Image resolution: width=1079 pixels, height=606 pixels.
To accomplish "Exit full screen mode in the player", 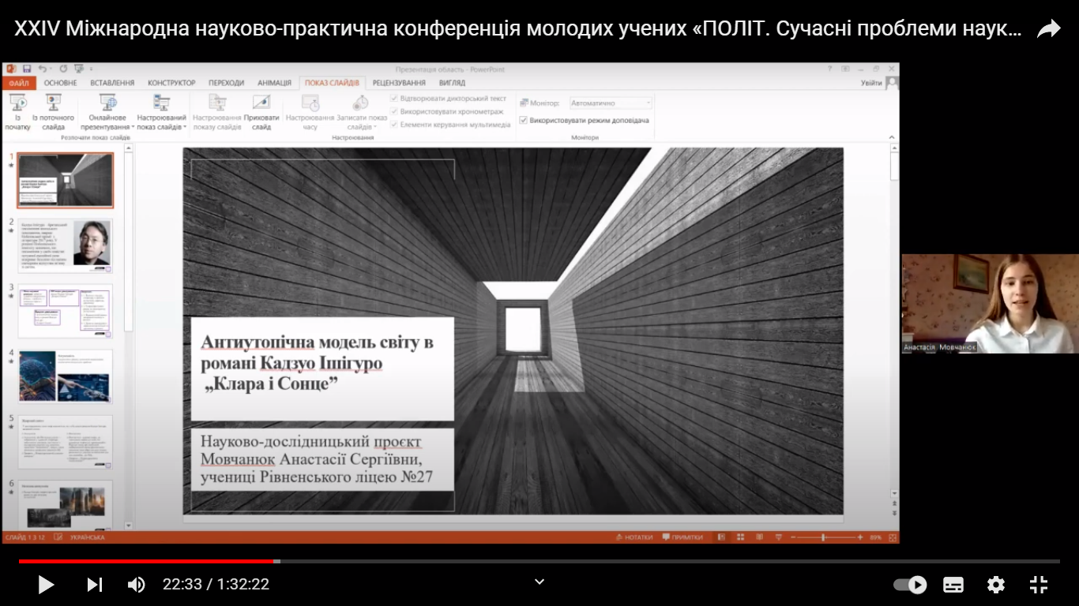I will 1039,585.
